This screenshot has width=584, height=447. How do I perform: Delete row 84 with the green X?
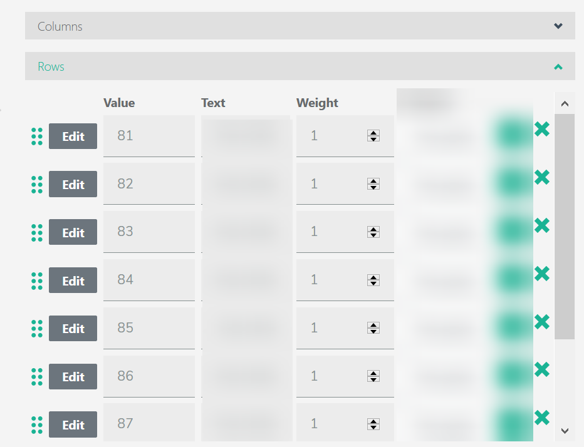(x=542, y=274)
